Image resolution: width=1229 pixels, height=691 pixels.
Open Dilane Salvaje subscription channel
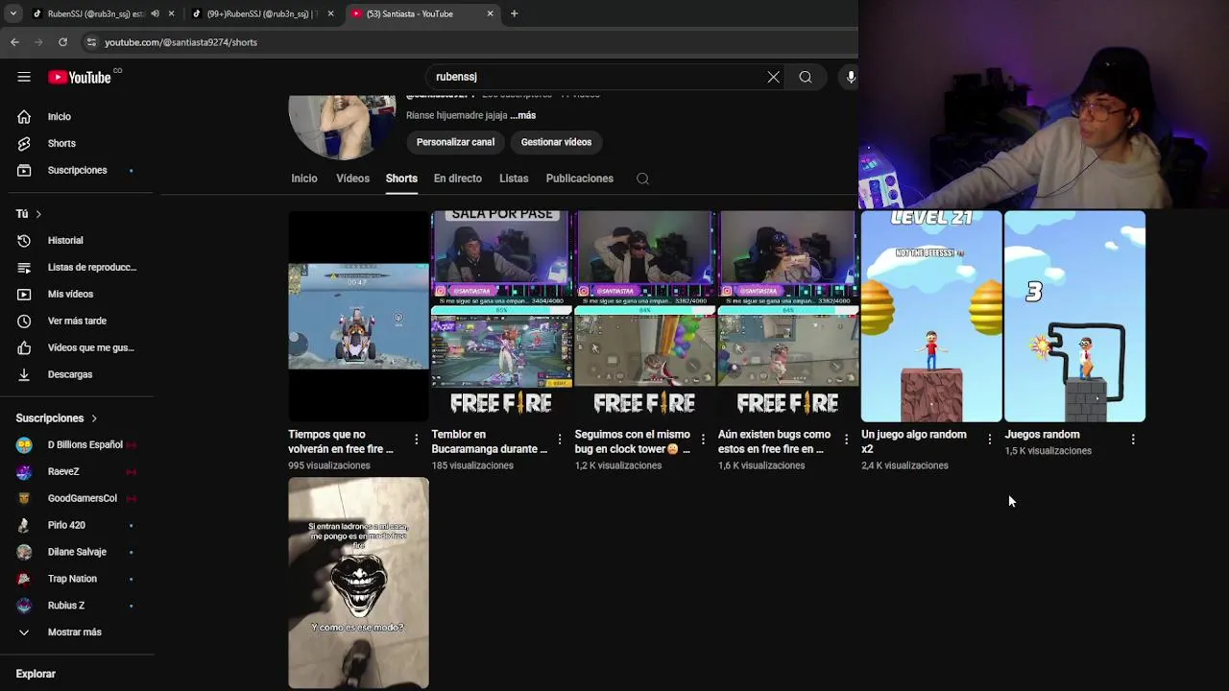(x=77, y=552)
